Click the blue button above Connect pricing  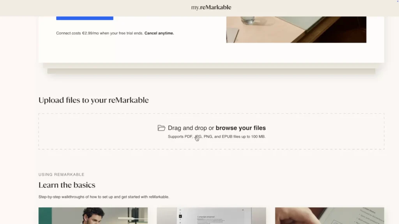(x=85, y=18)
